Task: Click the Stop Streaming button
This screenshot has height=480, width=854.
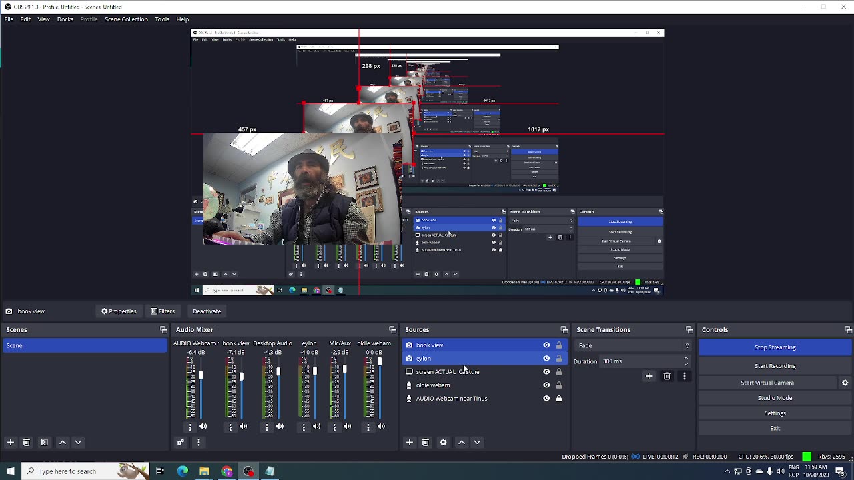Action: pos(775,347)
